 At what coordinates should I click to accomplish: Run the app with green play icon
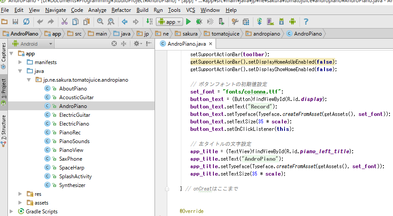pyautogui.click(x=188, y=22)
